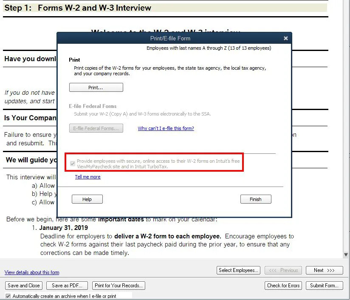Advance with the Next >>> button
This screenshot has width=350, height=300.
tap(324, 270)
